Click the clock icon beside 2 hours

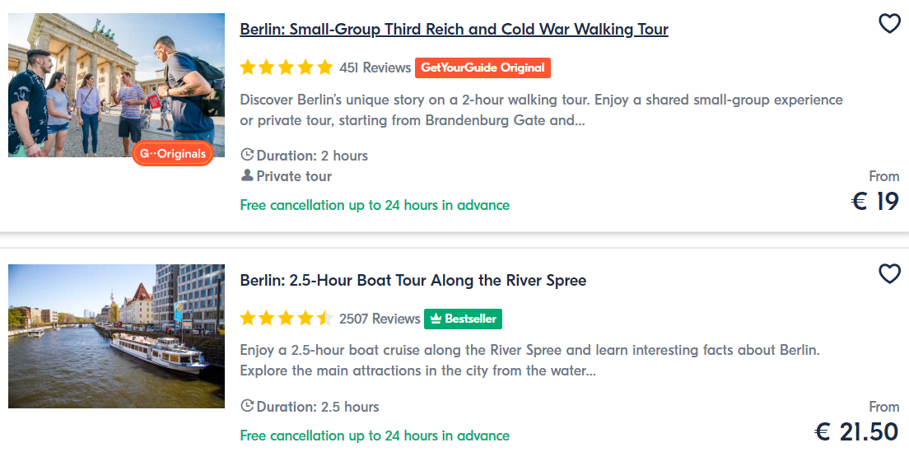[x=247, y=155]
